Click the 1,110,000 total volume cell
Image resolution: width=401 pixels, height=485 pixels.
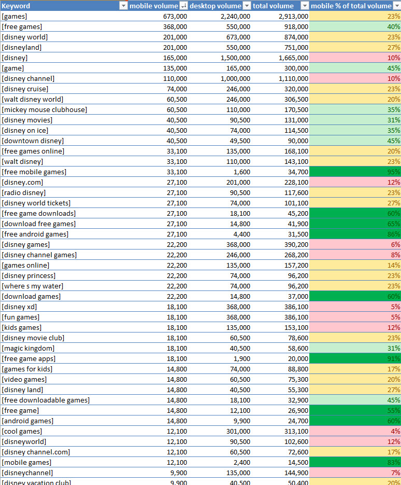tap(280, 78)
